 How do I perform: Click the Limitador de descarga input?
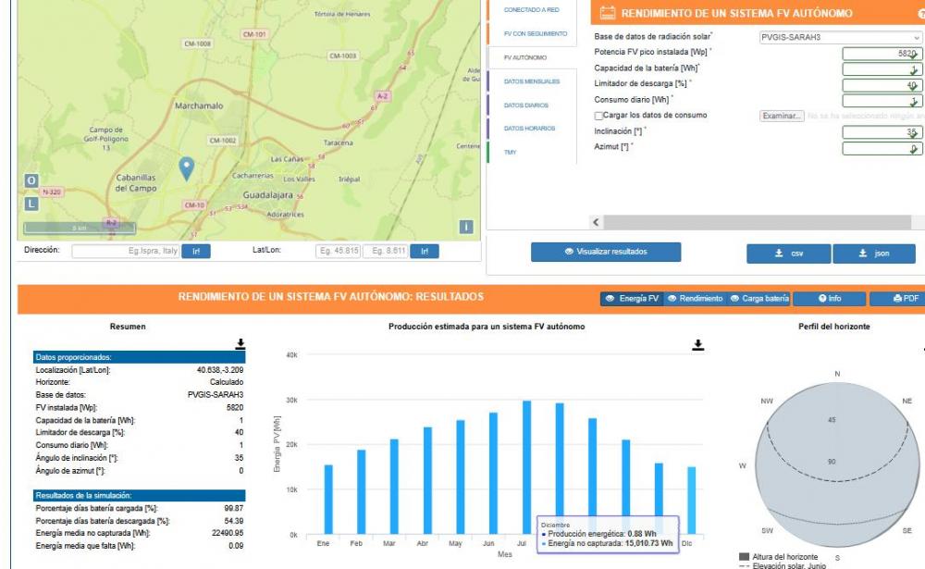tap(882, 85)
